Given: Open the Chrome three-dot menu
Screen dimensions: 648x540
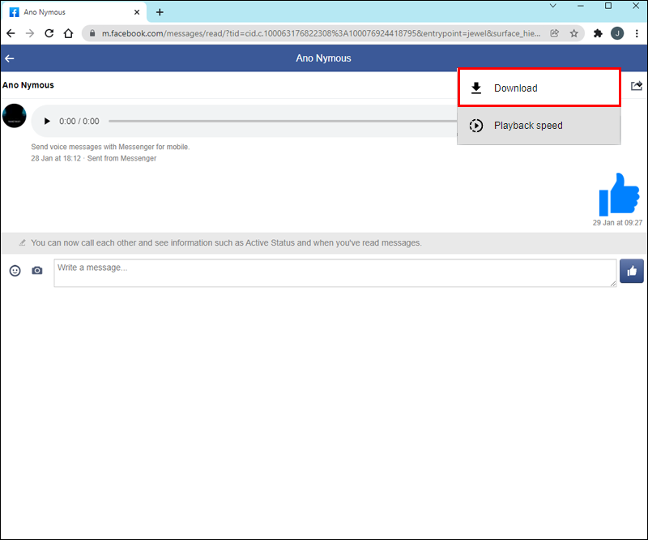Looking at the screenshot, I should (637, 33).
